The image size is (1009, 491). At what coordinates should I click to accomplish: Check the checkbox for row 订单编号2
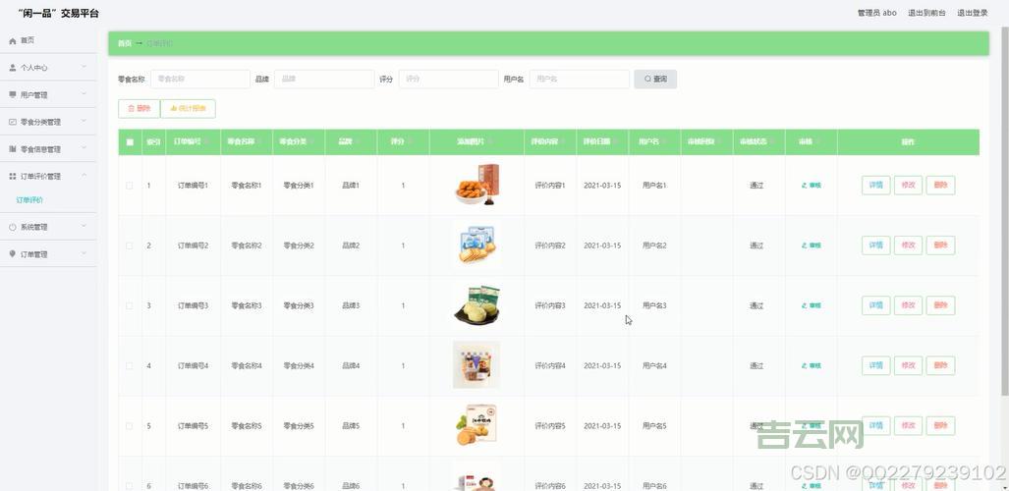[x=130, y=245]
